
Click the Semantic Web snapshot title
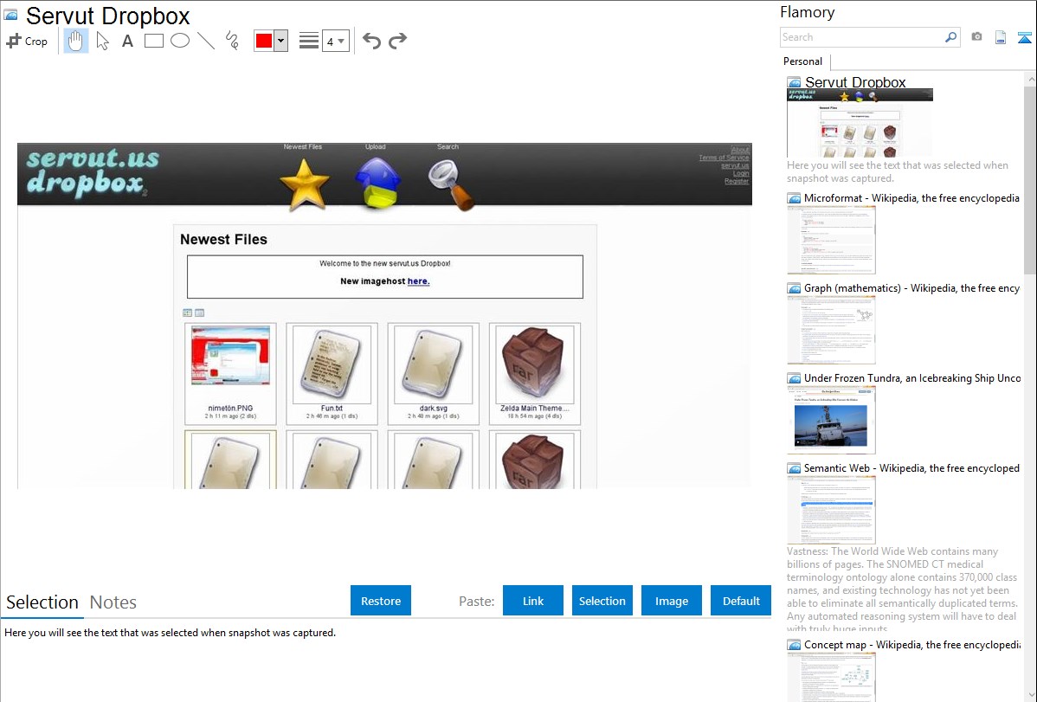[911, 467]
